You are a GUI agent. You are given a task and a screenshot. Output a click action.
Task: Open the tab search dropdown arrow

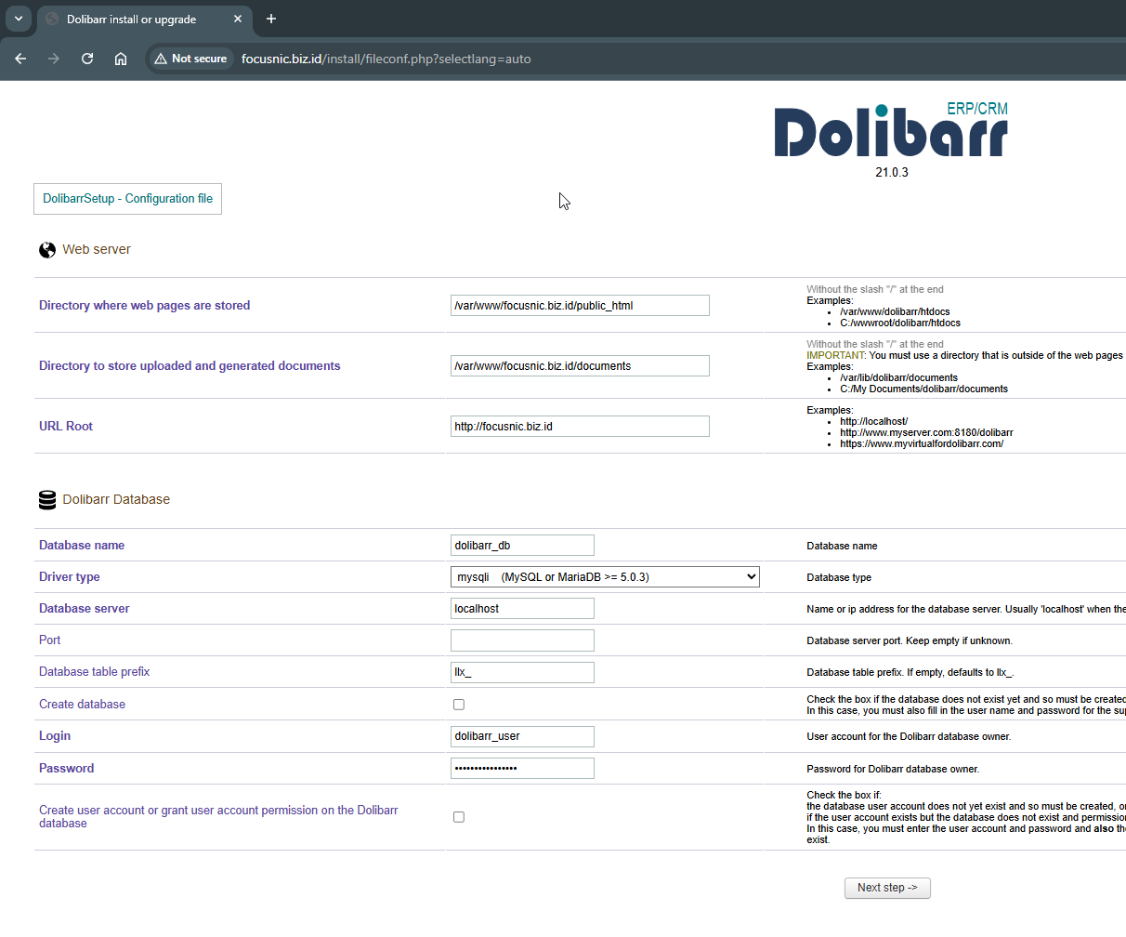click(x=19, y=19)
